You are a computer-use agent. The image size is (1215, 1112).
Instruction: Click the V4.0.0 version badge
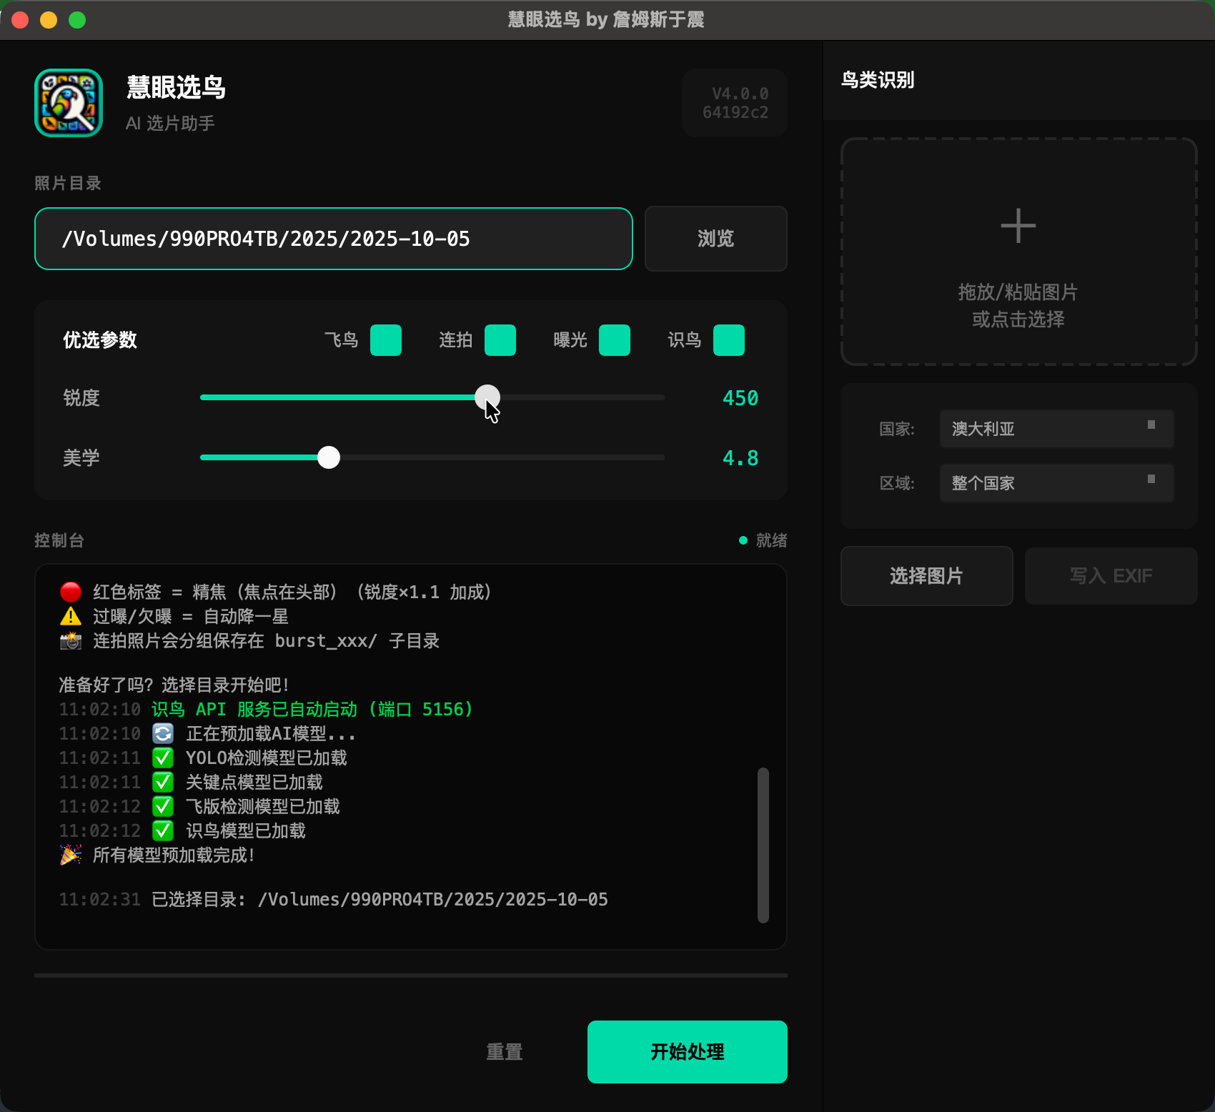(735, 102)
